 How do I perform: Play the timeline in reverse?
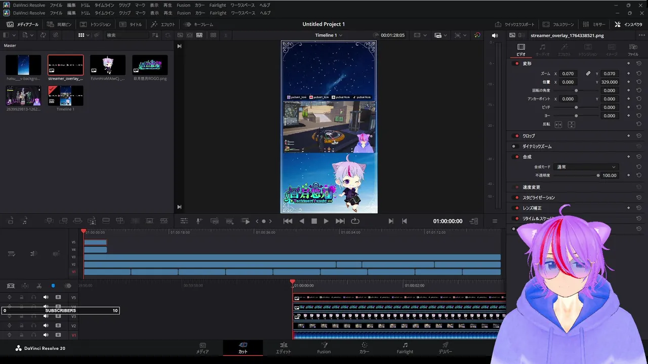[302, 221]
